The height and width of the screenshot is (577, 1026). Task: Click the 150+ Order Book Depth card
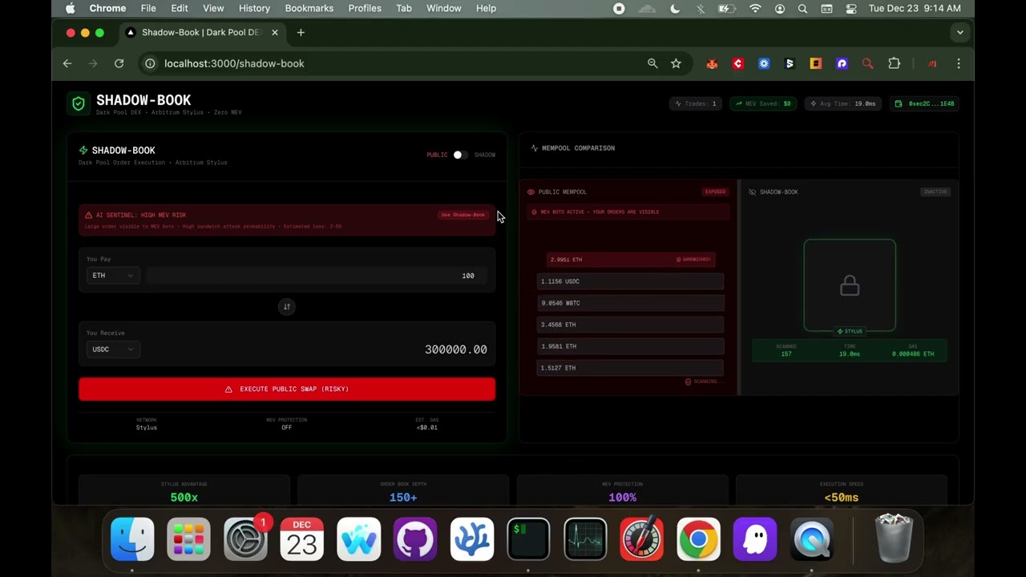click(x=403, y=490)
